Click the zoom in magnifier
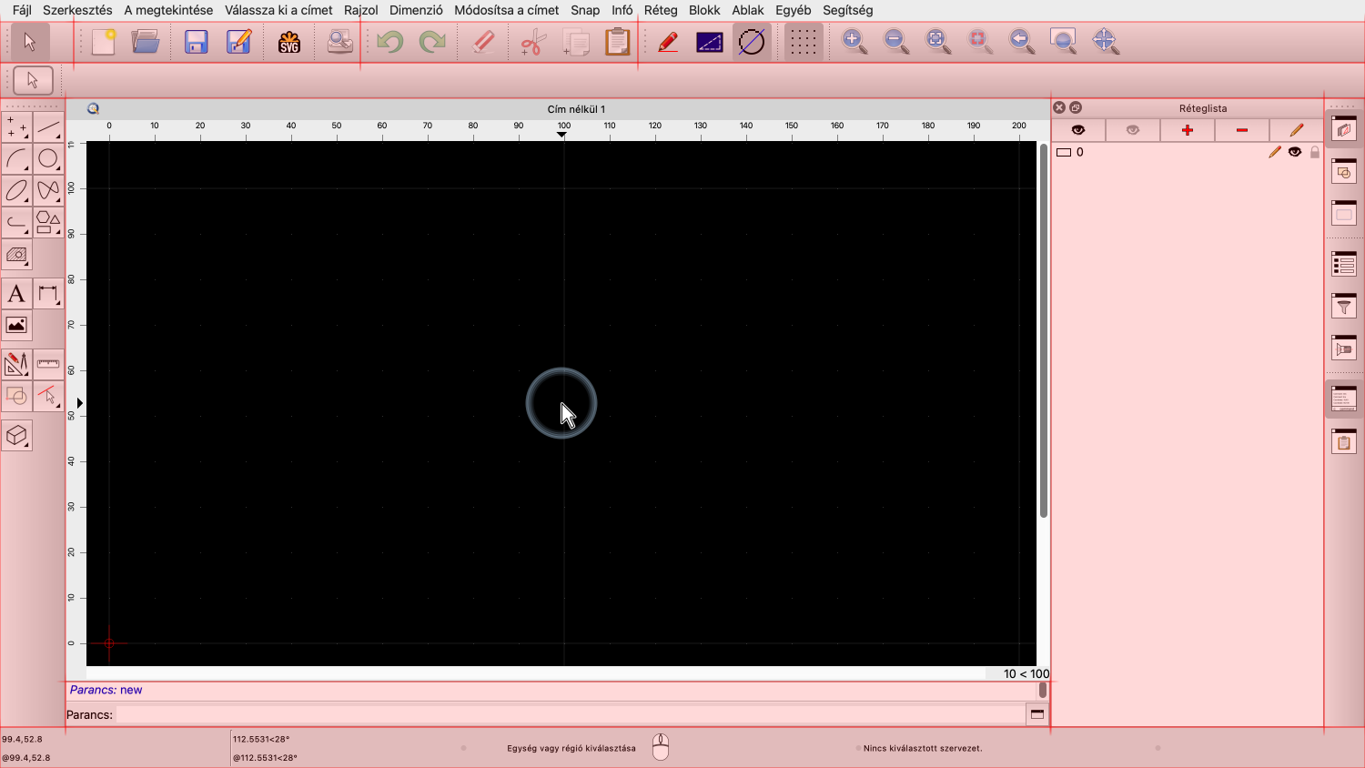 tap(854, 42)
